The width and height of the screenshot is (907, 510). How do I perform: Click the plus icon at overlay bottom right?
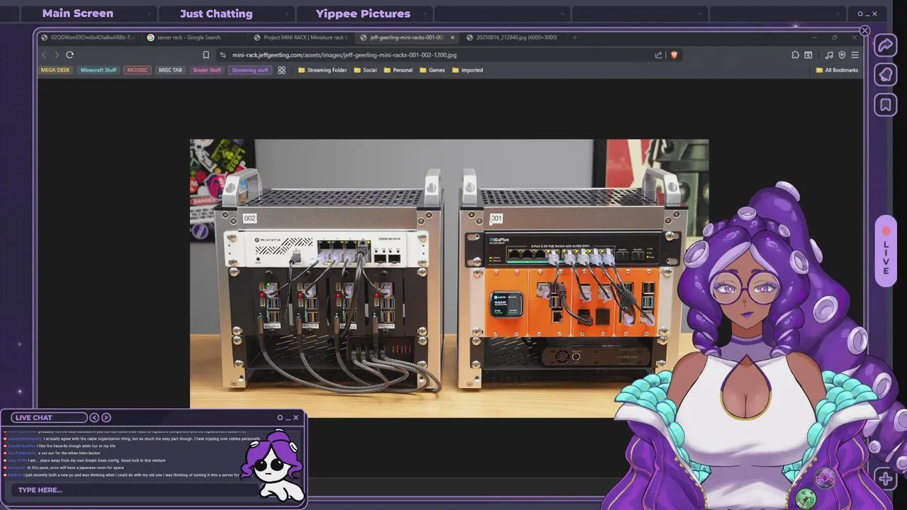(x=886, y=478)
